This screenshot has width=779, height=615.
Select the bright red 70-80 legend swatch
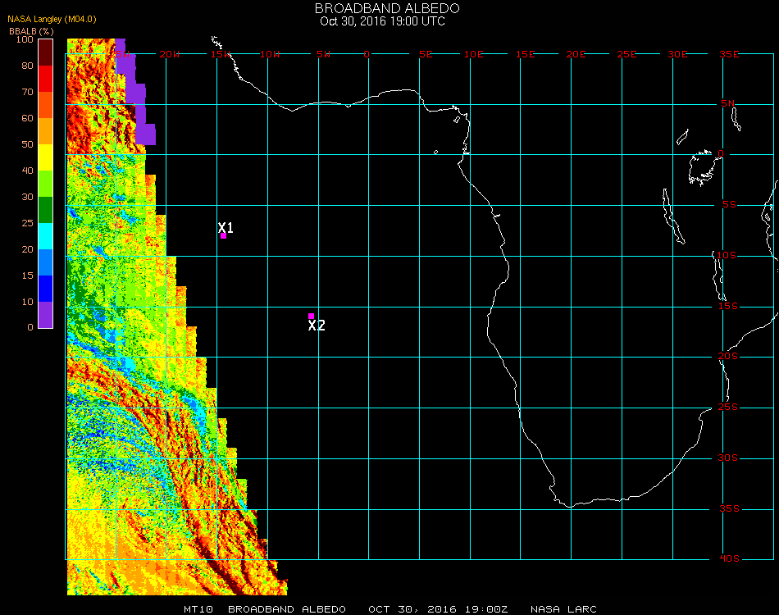point(46,79)
